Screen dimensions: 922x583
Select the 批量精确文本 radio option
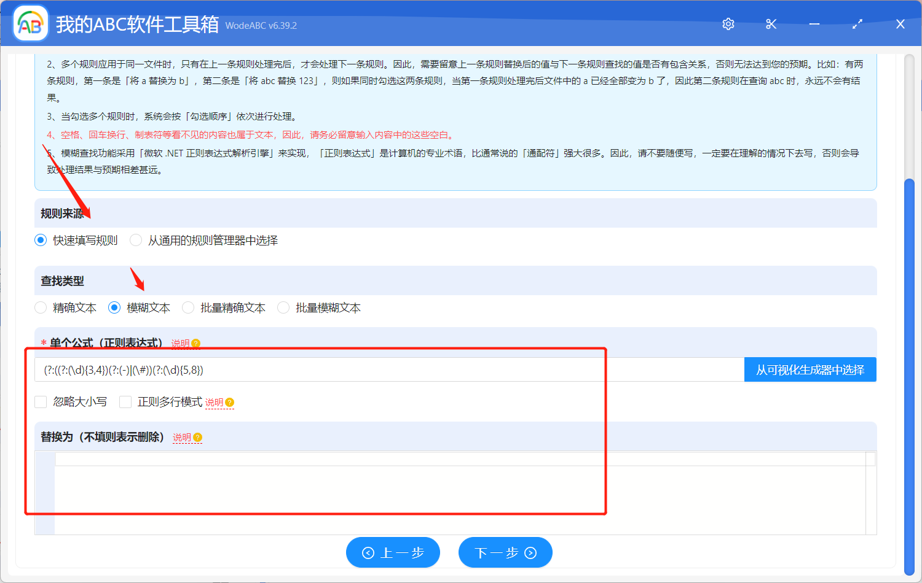coord(187,307)
